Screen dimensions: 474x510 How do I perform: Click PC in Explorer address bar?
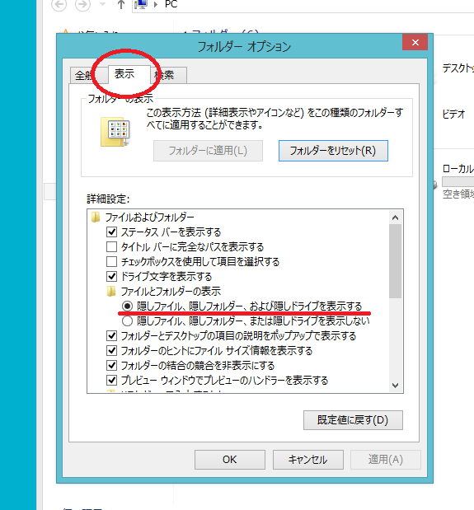coord(171,4)
